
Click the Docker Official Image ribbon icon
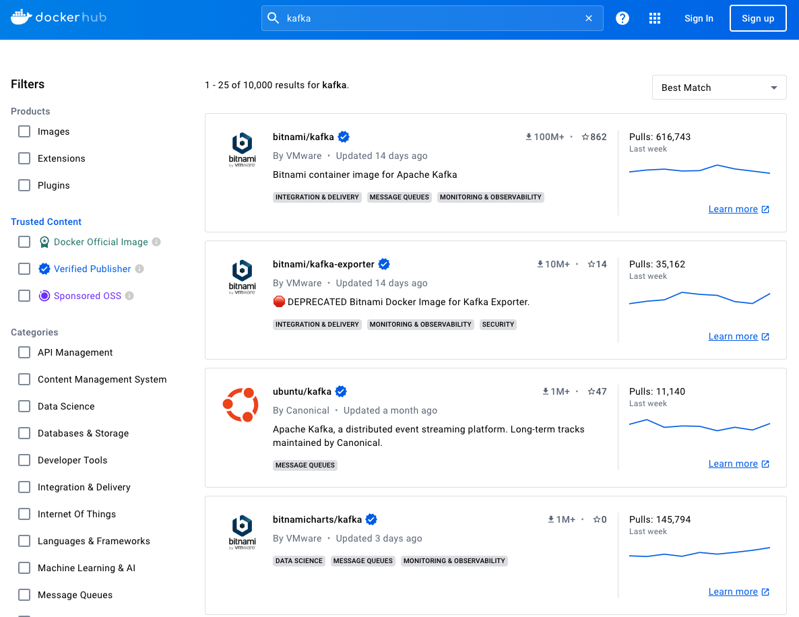44,242
